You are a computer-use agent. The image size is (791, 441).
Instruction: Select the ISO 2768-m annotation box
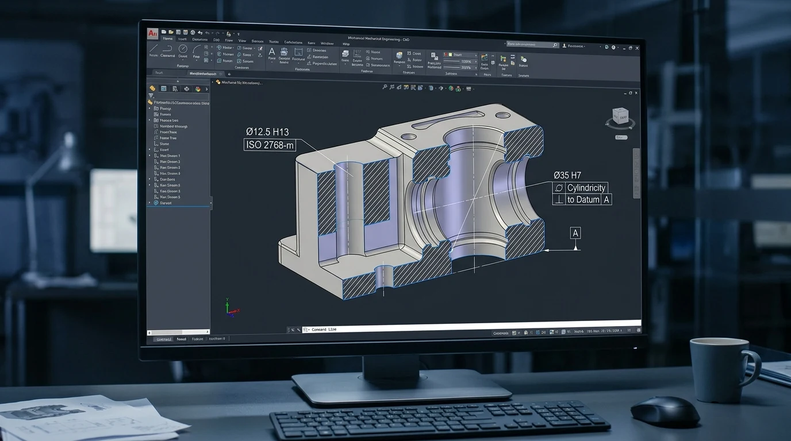270,145
